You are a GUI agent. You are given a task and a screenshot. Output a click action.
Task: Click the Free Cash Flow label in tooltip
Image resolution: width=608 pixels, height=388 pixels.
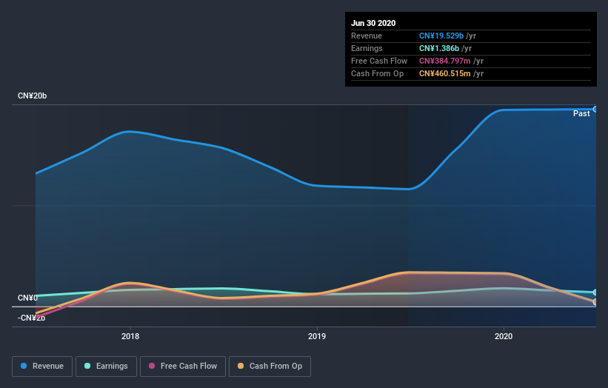click(379, 61)
